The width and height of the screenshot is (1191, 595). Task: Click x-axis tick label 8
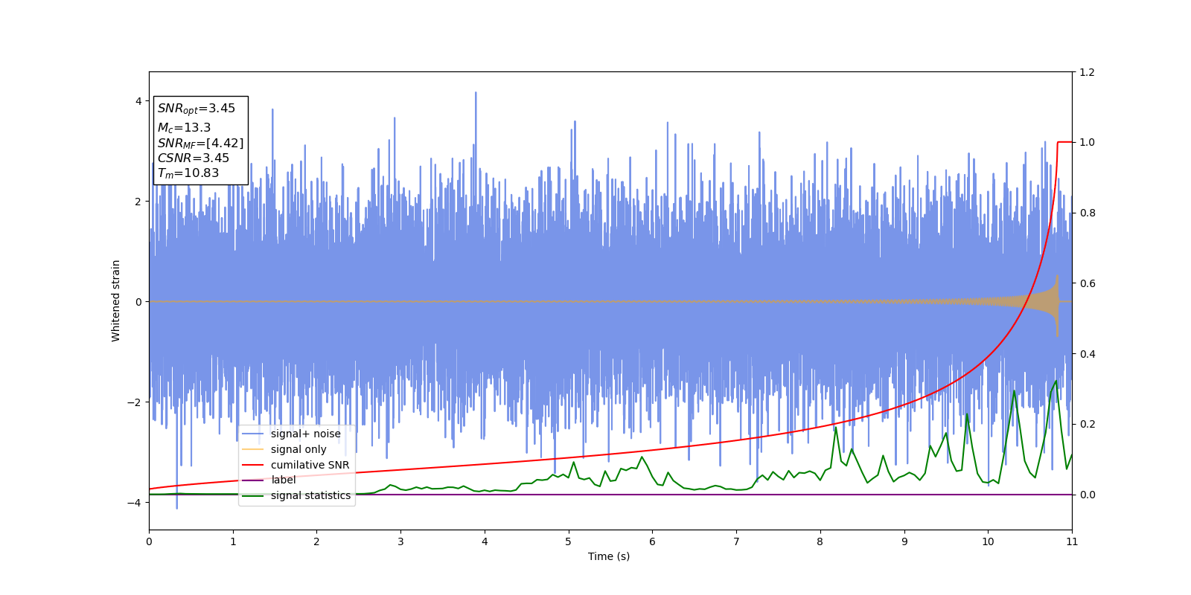[x=820, y=541]
